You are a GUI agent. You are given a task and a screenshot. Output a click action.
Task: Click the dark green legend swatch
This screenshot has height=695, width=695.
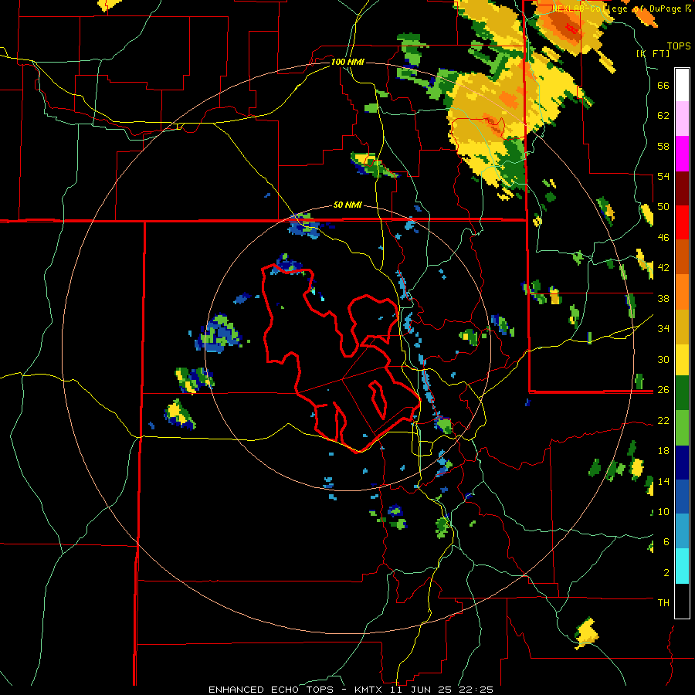pyautogui.click(x=682, y=393)
